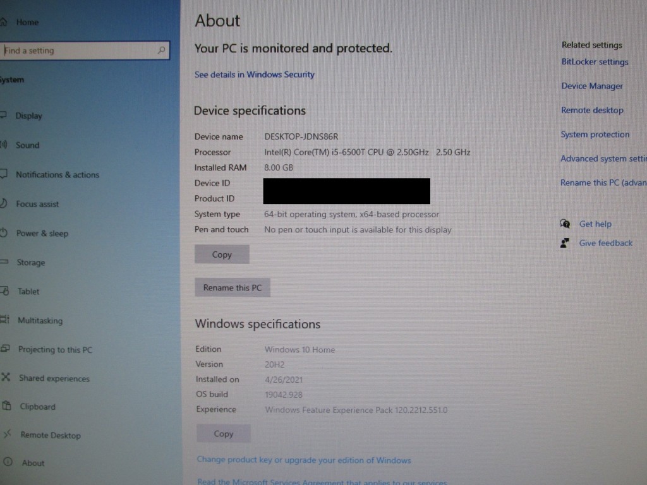The height and width of the screenshot is (485, 647).
Task: Click the 64-bit operating system text
Action: [351, 215]
